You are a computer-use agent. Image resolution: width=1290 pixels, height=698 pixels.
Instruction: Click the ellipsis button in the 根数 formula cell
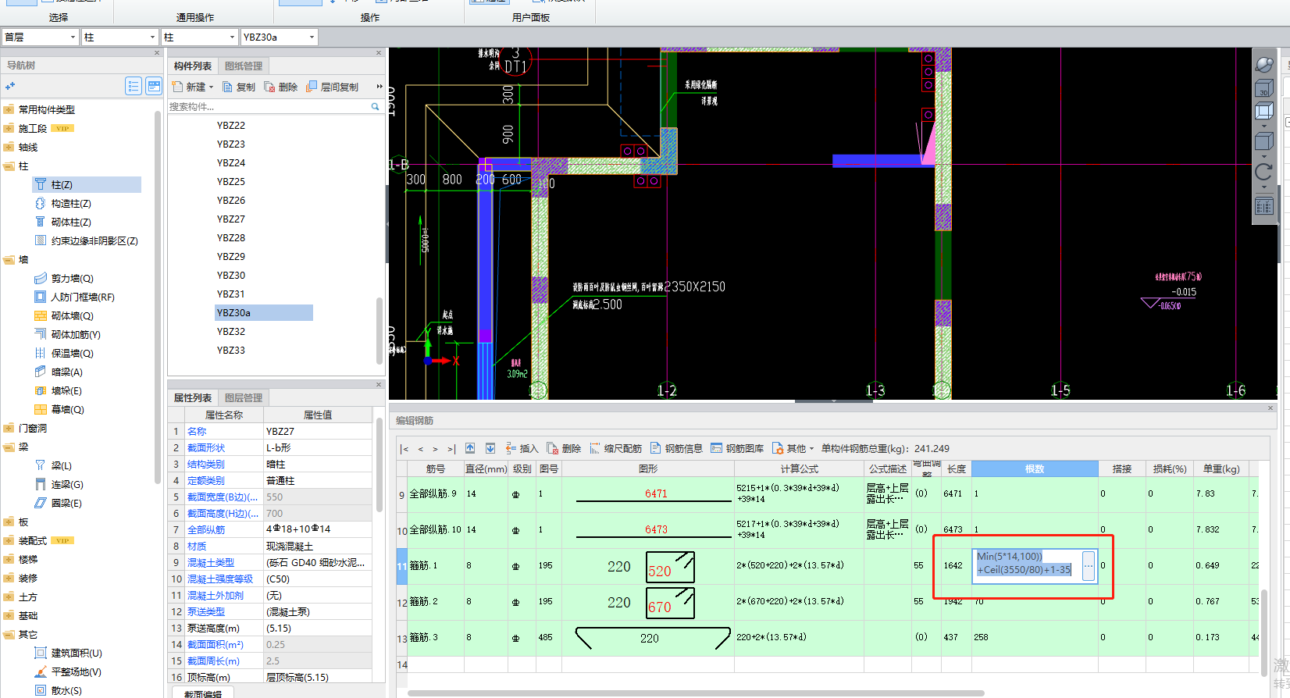coord(1089,566)
